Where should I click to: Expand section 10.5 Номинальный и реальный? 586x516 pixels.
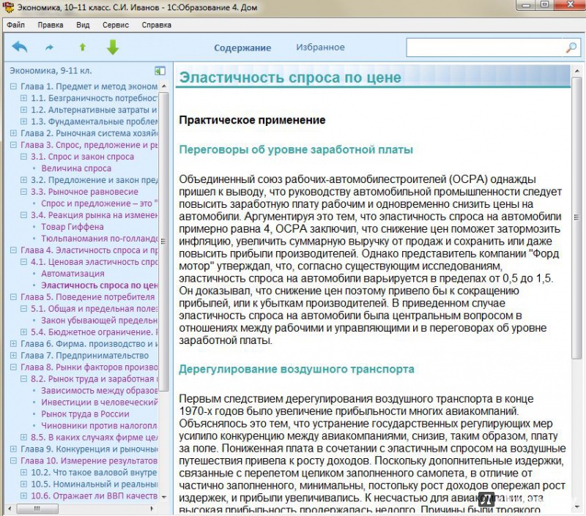[23, 484]
